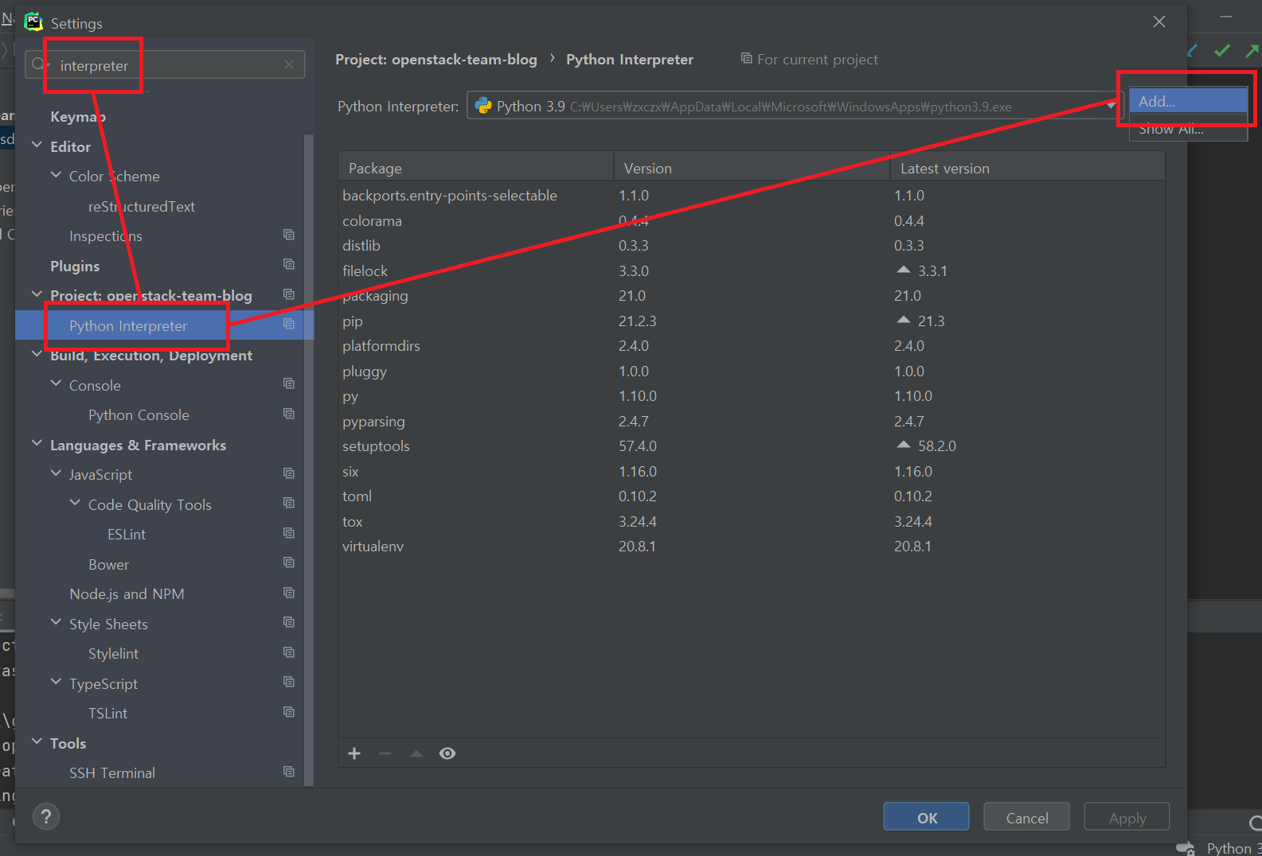The width and height of the screenshot is (1262, 856).
Task: Click the project-scope icon beside Inspections
Action: click(289, 235)
